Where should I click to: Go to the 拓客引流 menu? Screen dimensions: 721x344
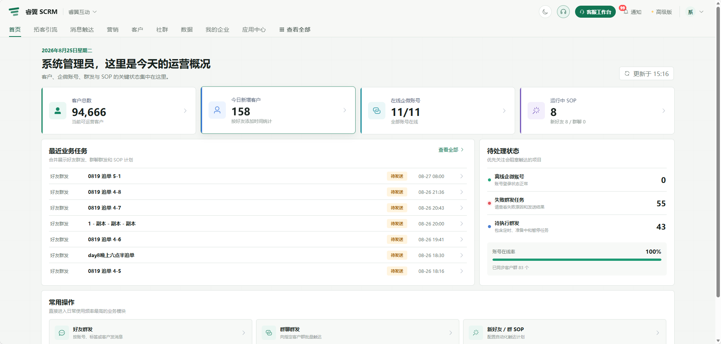[46, 29]
